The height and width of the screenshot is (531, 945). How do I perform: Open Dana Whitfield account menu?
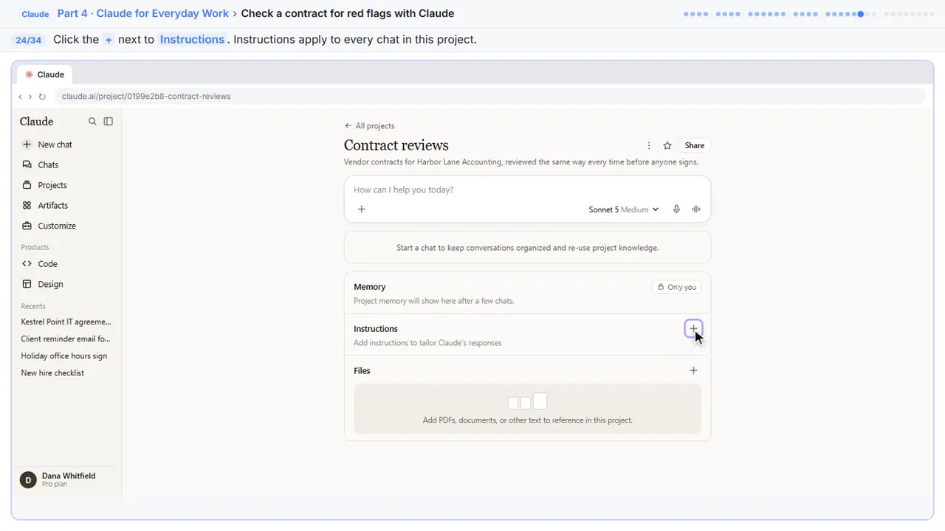[x=66, y=480]
